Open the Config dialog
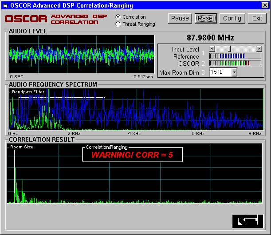Image resolution: width=271 pixels, height=235 pixels. point(232,18)
